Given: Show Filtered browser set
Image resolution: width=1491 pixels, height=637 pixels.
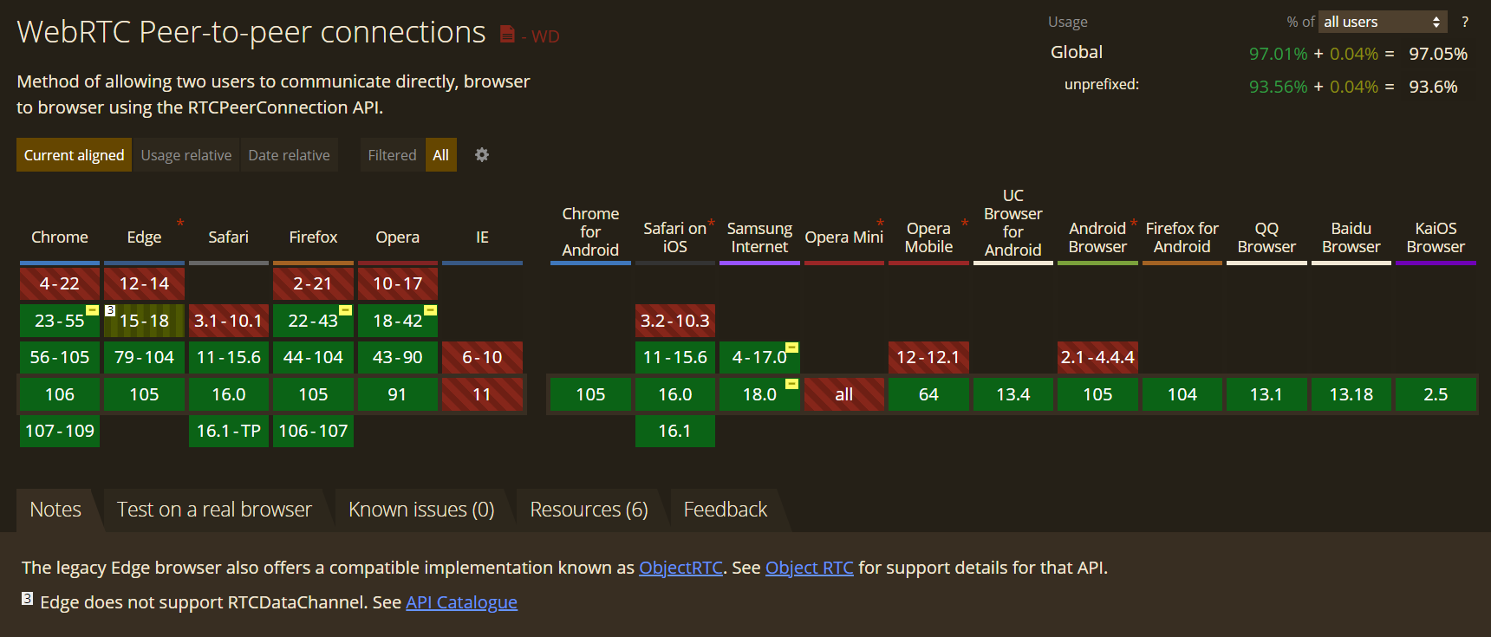Looking at the screenshot, I should pyautogui.click(x=392, y=155).
